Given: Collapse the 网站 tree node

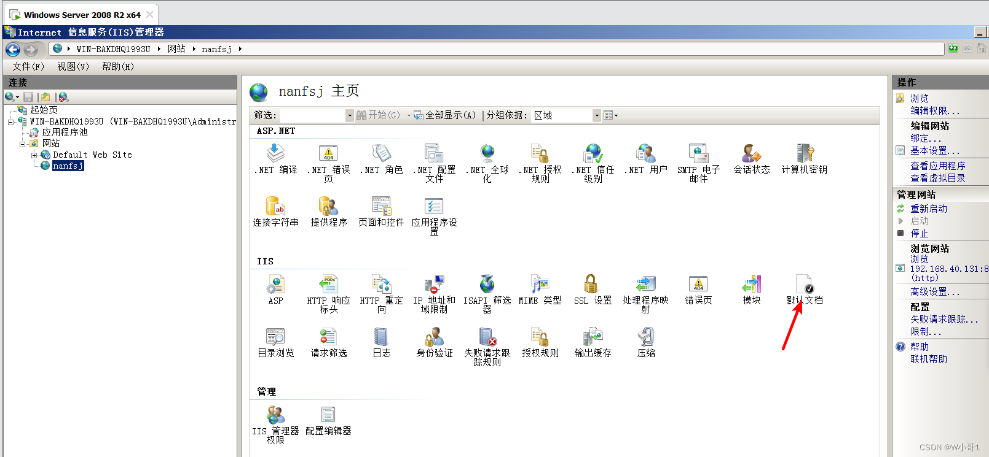Looking at the screenshot, I should click(22, 145).
